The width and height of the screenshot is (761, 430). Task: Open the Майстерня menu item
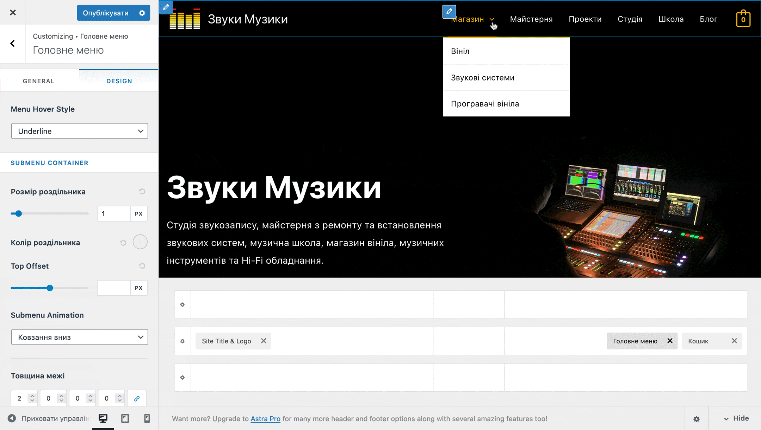click(531, 19)
